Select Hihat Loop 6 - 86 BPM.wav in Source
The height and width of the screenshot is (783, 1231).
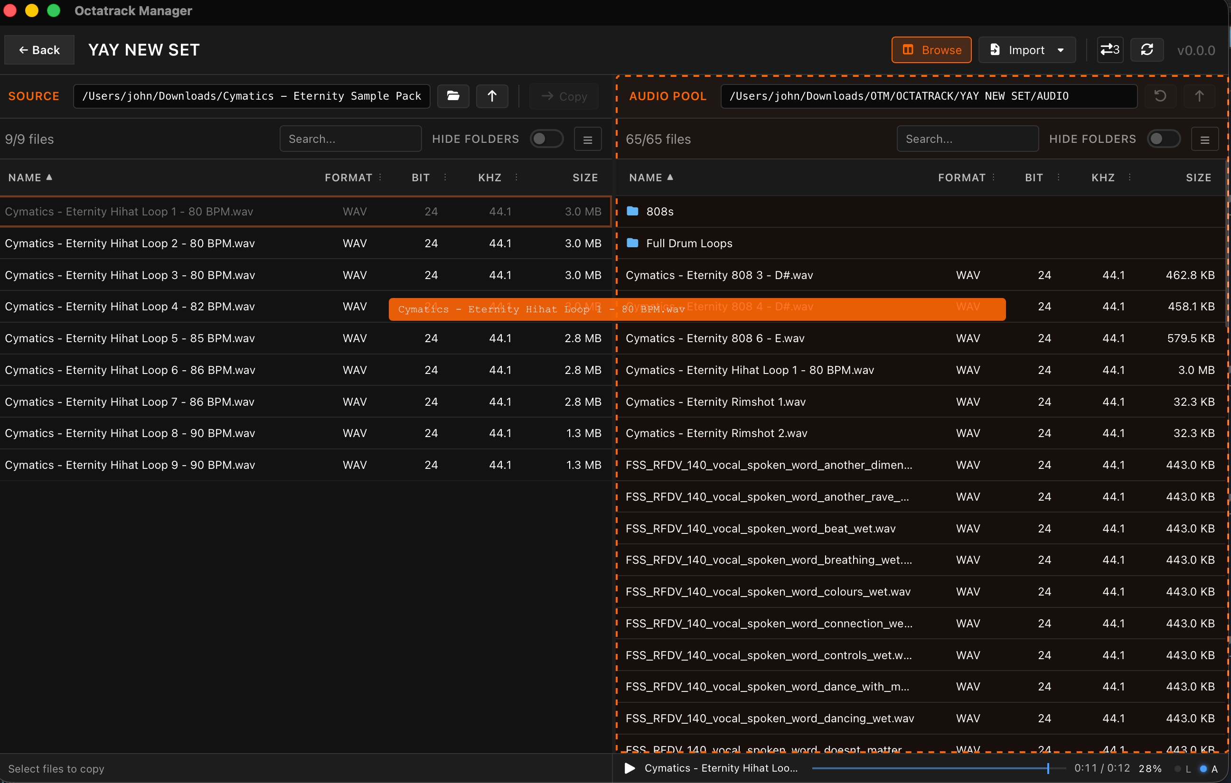tap(306, 370)
